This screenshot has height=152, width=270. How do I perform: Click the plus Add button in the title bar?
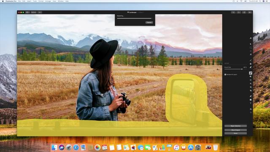40,12
